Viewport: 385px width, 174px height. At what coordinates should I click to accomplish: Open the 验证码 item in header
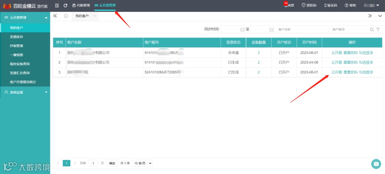[330, 5]
